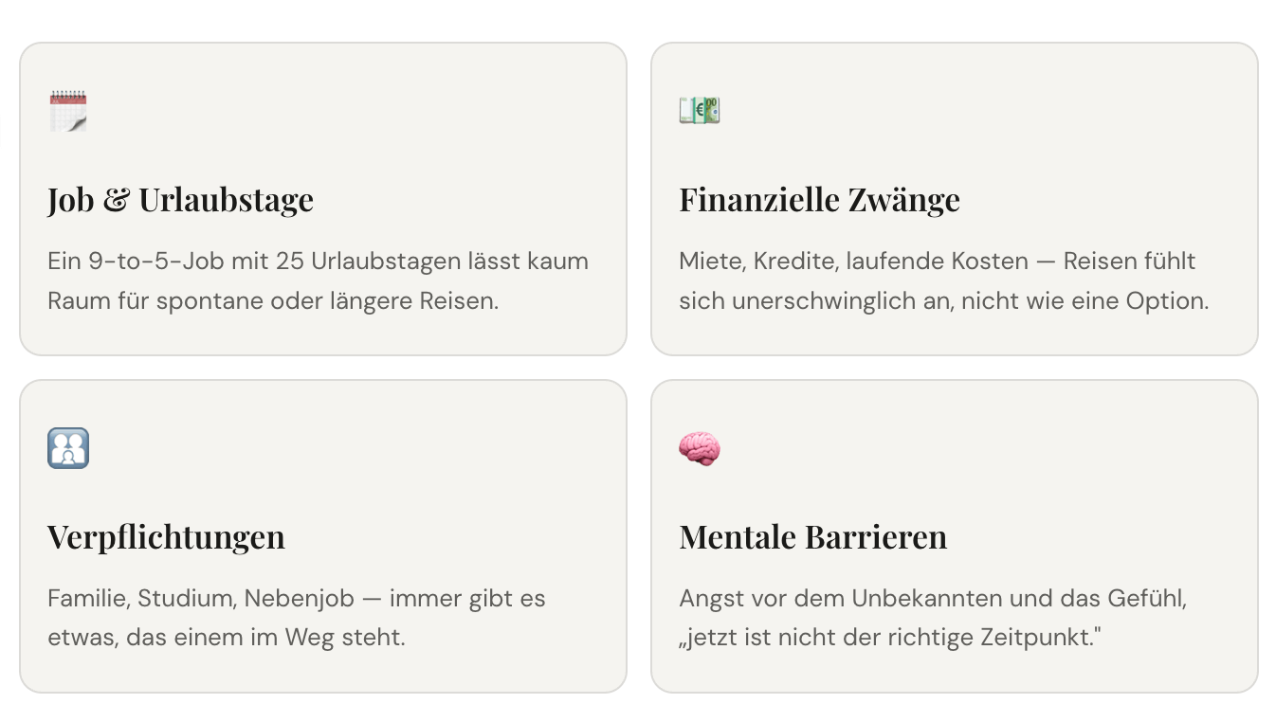
Task: Click the 'Verpflichtungen' heading
Action: (x=166, y=537)
